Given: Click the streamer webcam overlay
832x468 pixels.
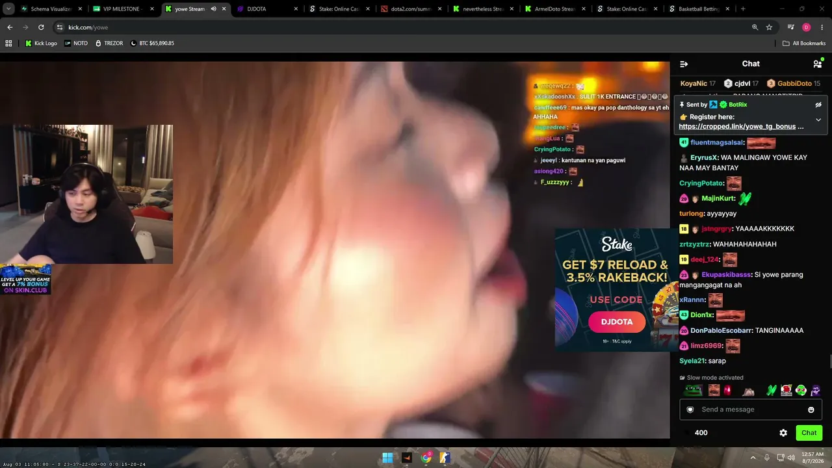Looking at the screenshot, I should point(86,194).
